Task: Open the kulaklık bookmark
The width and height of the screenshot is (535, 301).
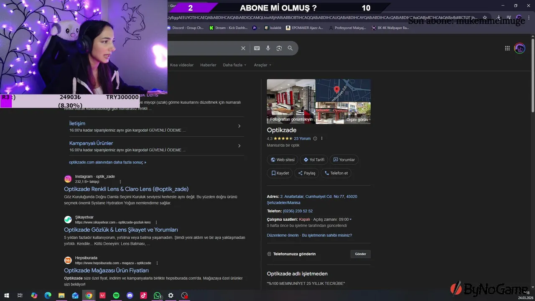Action: point(273,28)
